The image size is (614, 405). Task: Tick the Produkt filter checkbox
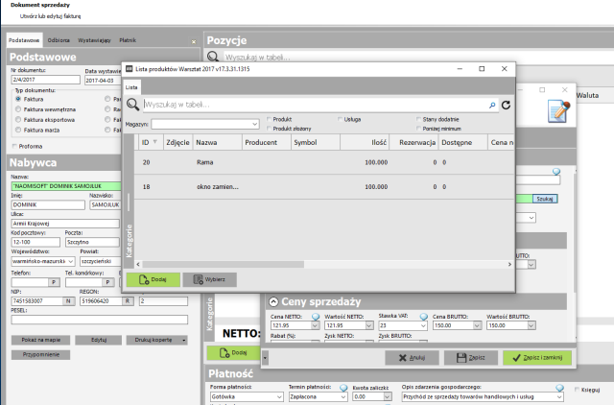point(269,119)
